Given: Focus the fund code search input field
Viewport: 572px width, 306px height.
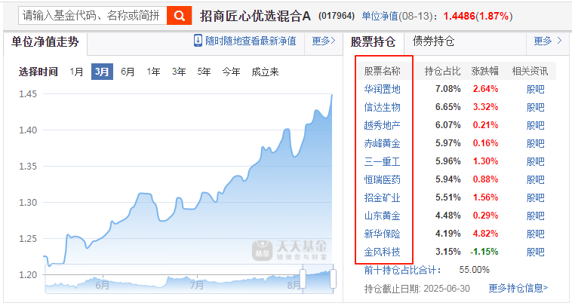Looking at the screenshot, I should click(93, 16).
